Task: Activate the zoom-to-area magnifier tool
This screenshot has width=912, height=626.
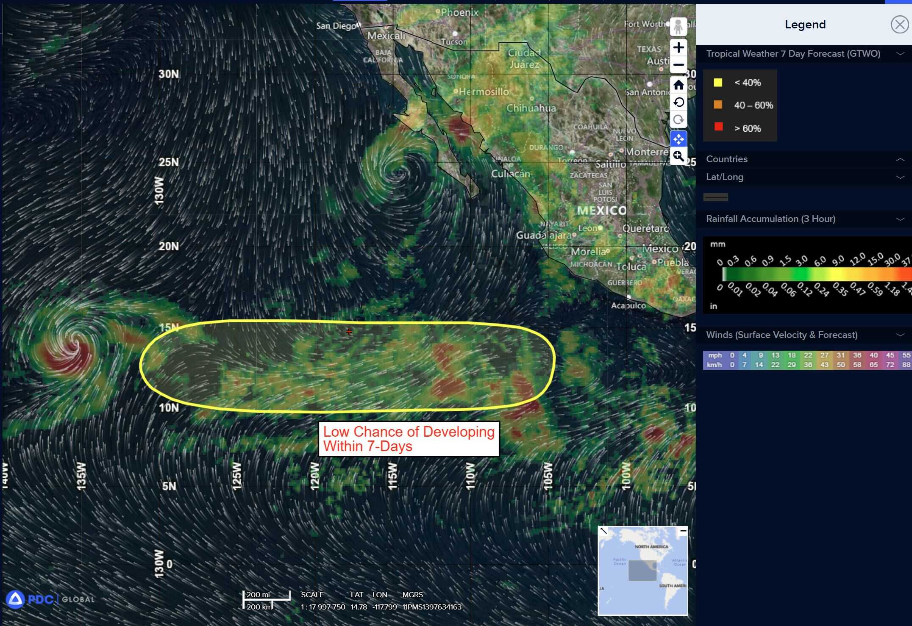Action: (x=678, y=156)
